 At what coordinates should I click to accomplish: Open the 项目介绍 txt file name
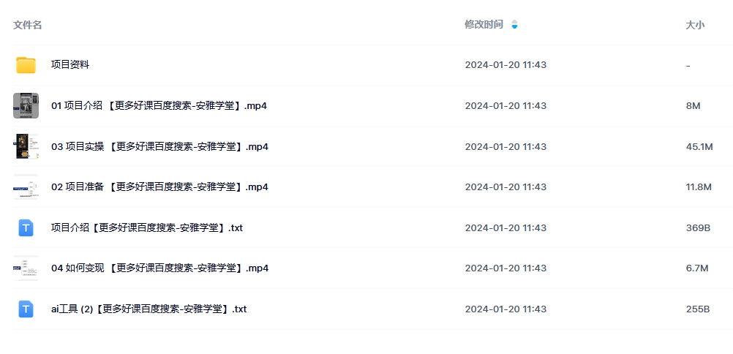pos(147,228)
